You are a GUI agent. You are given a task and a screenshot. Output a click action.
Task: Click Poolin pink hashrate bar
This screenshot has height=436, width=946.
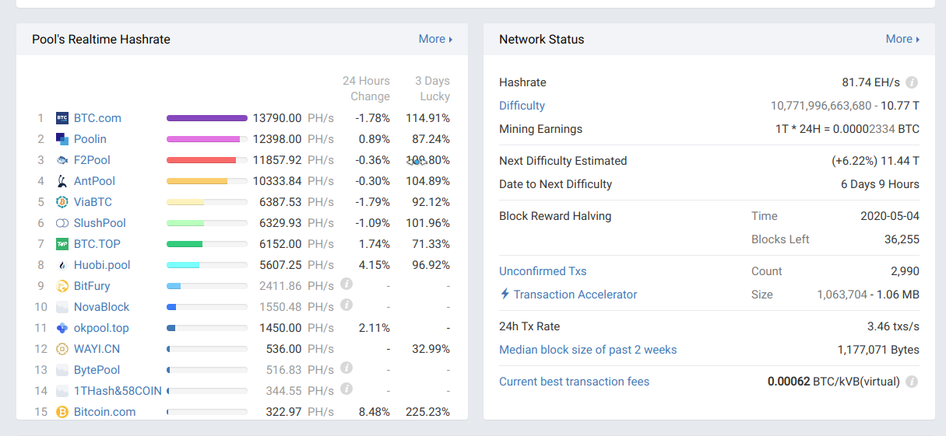(203, 139)
